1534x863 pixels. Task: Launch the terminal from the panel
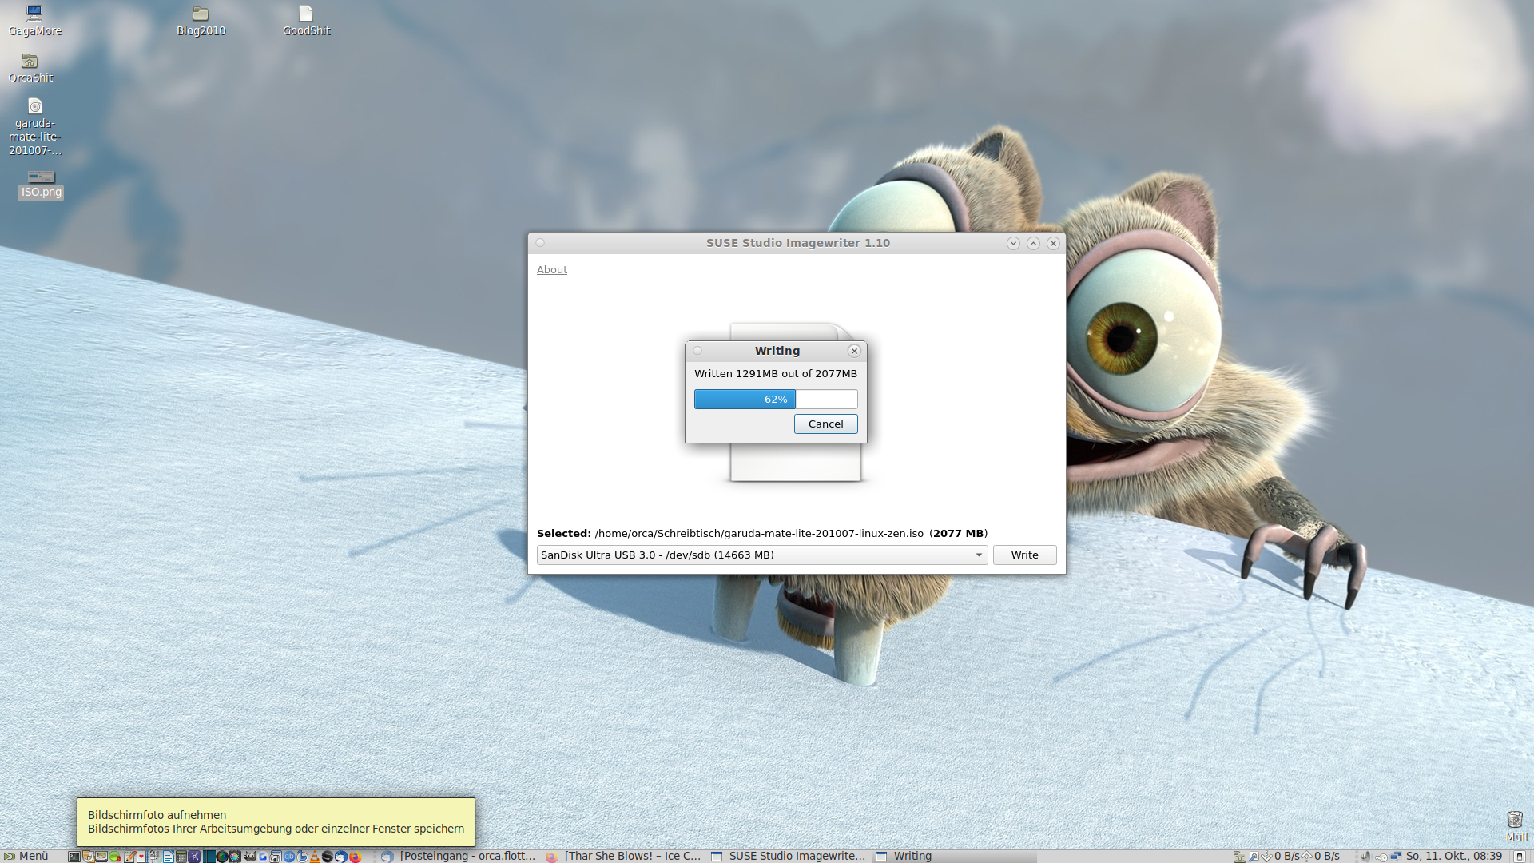pyautogui.click(x=74, y=856)
